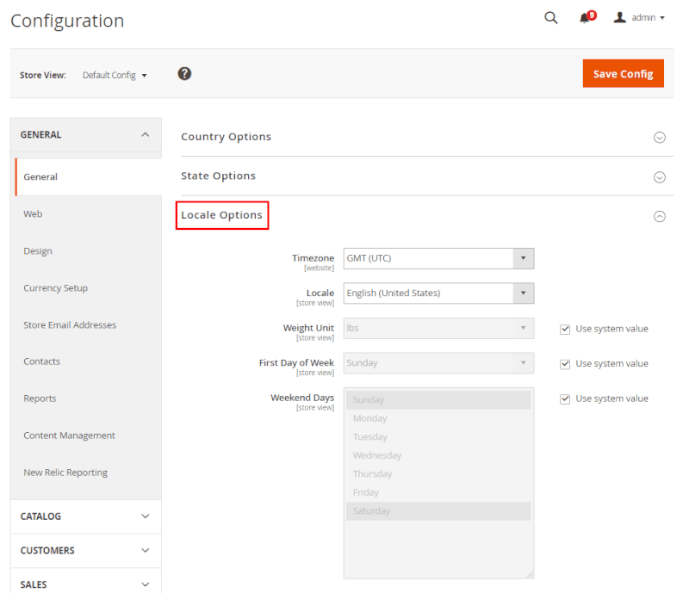Expand the State Options section
Viewport: 689px width, 593px height.
[660, 177]
